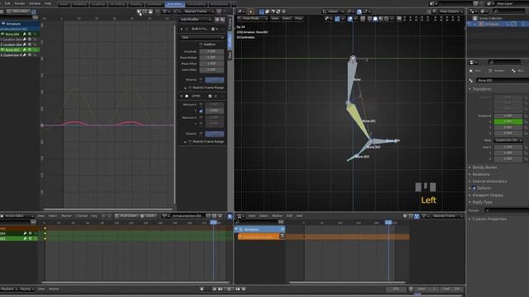Collapse the Transform panel

coord(482,89)
